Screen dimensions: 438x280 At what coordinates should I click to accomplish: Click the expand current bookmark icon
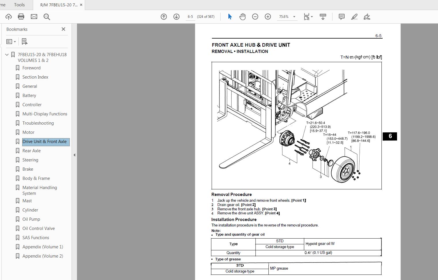coord(24,41)
